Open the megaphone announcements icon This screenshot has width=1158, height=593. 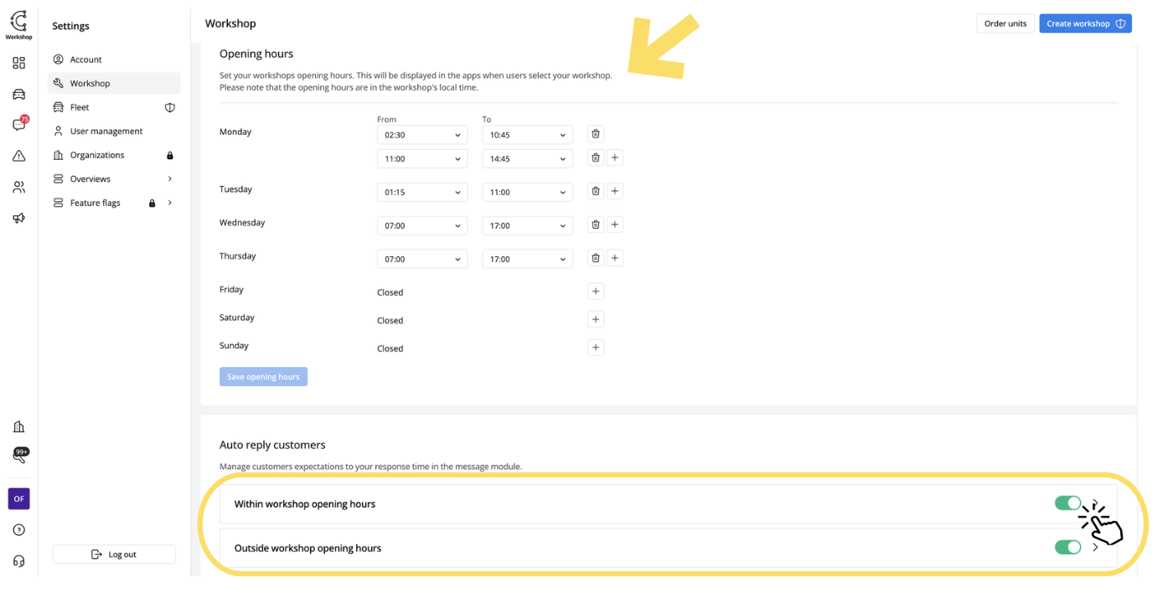[18, 218]
